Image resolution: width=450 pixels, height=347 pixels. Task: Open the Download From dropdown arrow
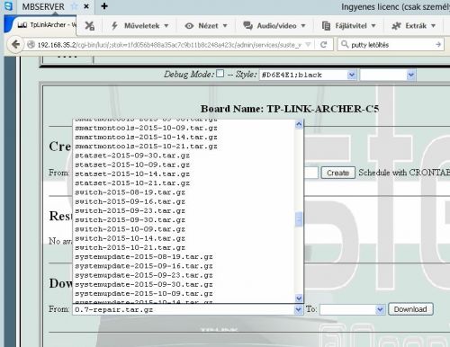299,309
